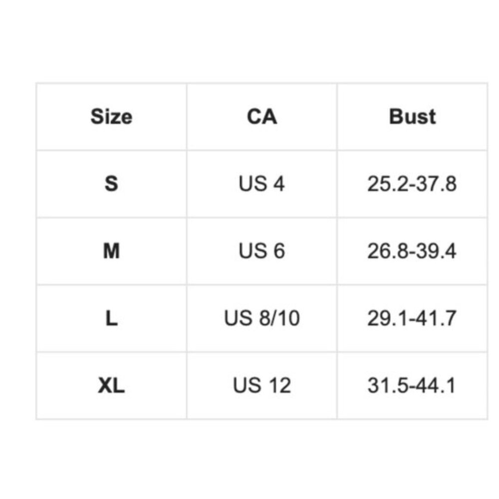
Task: Select the 26.8-39.4 bust range
Action: pos(412,251)
